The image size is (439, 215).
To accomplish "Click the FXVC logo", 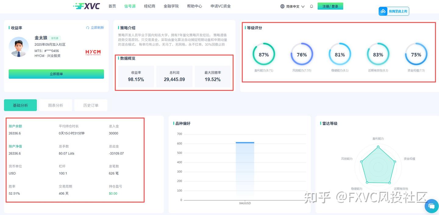I will [86, 6].
